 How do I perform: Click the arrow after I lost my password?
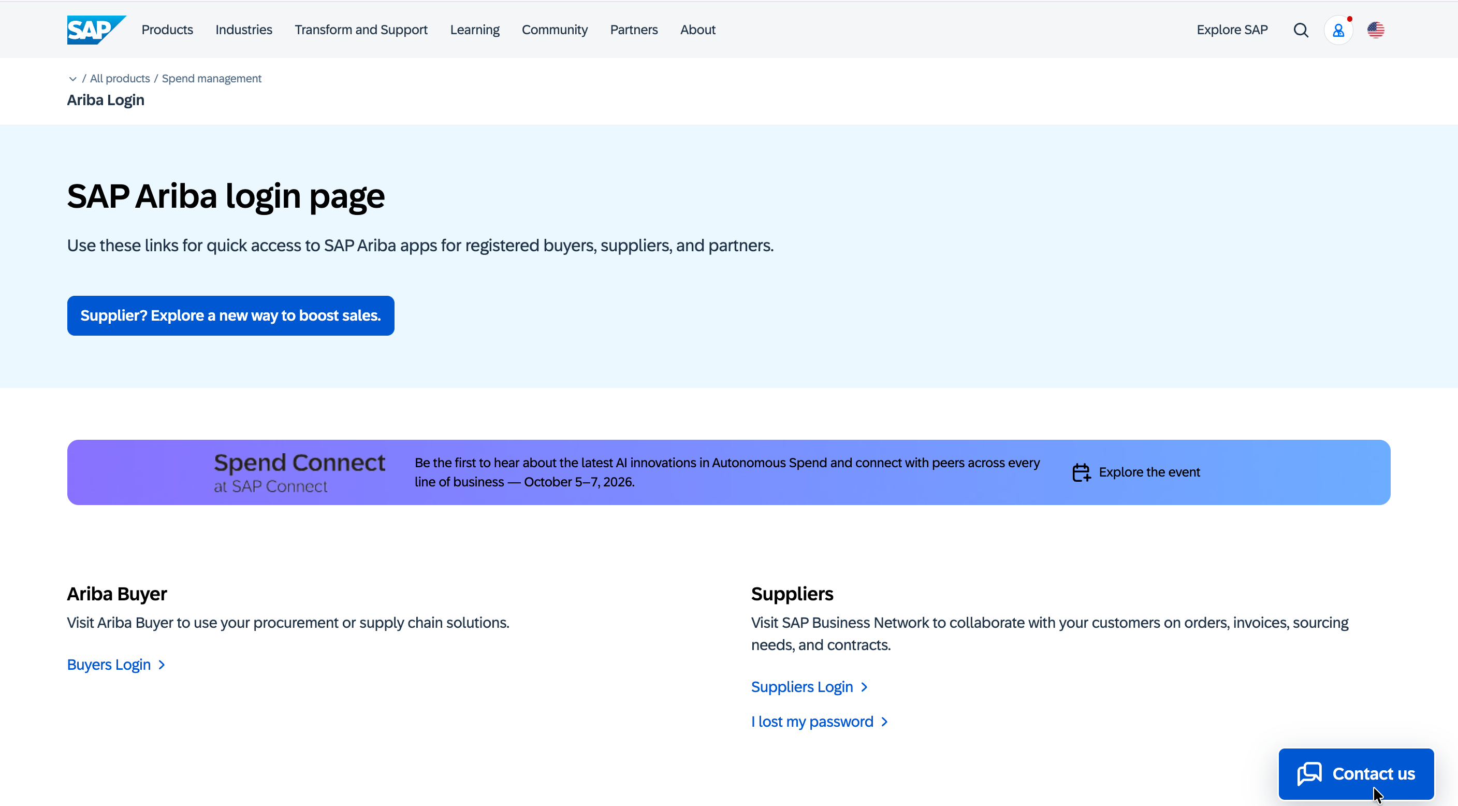tap(884, 722)
